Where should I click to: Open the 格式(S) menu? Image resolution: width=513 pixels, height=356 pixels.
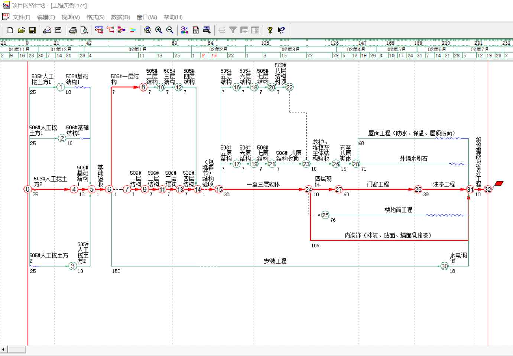95,17
